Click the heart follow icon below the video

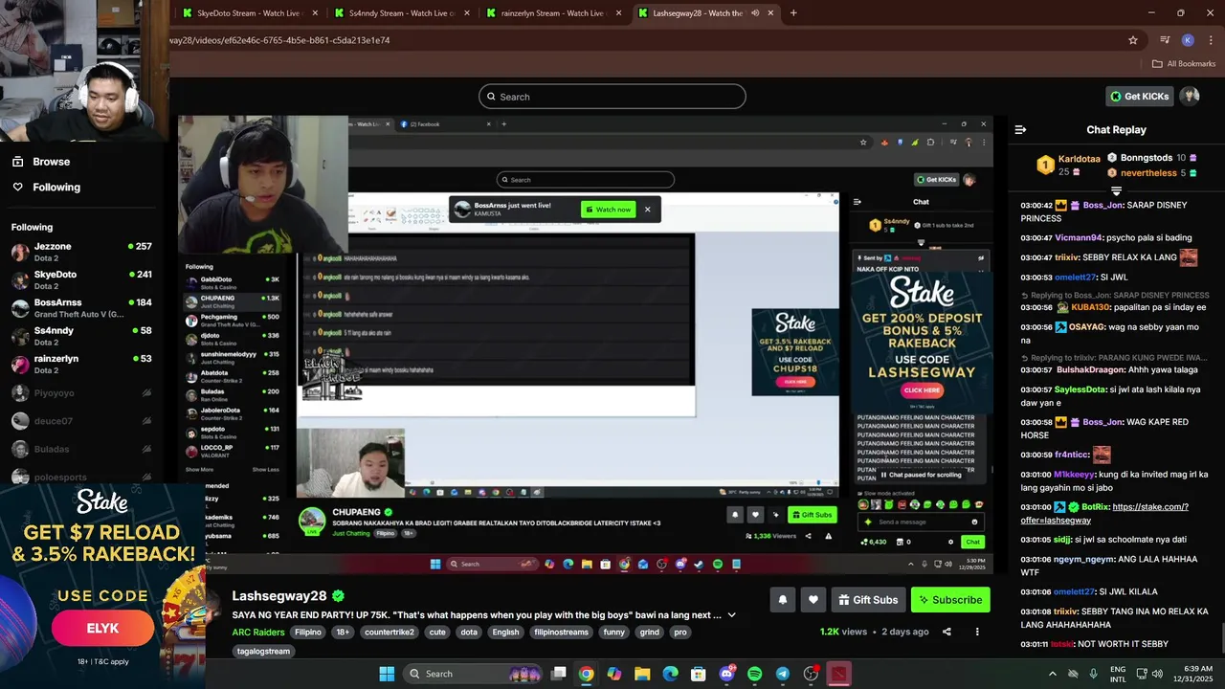[x=813, y=600]
